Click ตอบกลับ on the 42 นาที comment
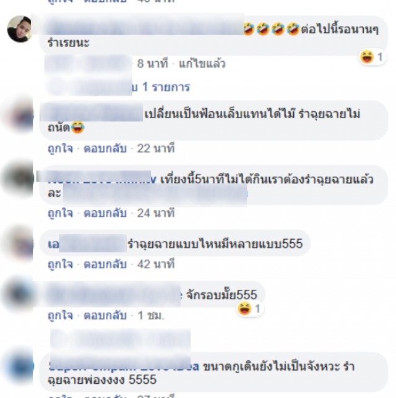Screen dimensions: 396x398 pos(105,265)
